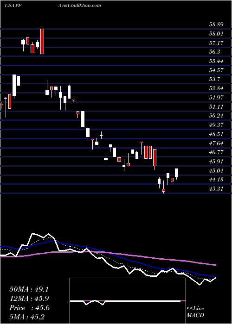The height and width of the screenshot is (324, 232).
Task: Click the 56.3 price level label
Action: pyautogui.click(x=214, y=52)
